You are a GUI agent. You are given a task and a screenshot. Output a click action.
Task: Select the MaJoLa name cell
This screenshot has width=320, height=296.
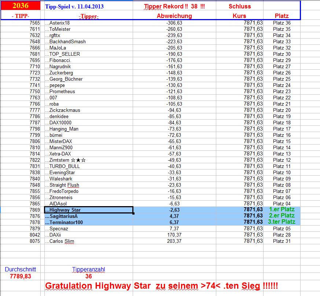[89, 48]
